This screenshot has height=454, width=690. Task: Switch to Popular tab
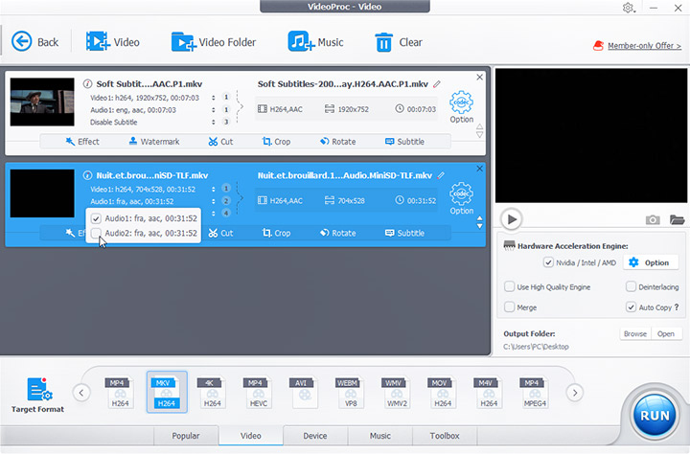(x=186, y=436)
